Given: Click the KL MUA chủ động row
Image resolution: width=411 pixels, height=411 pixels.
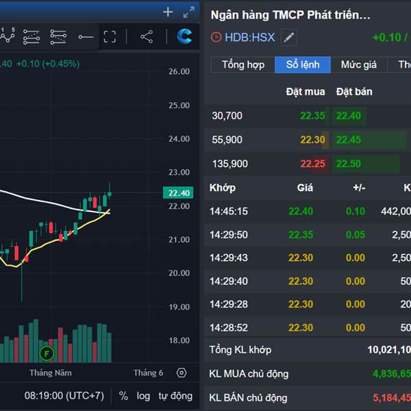Looking at the screenshot, I should tap(307, 374).
